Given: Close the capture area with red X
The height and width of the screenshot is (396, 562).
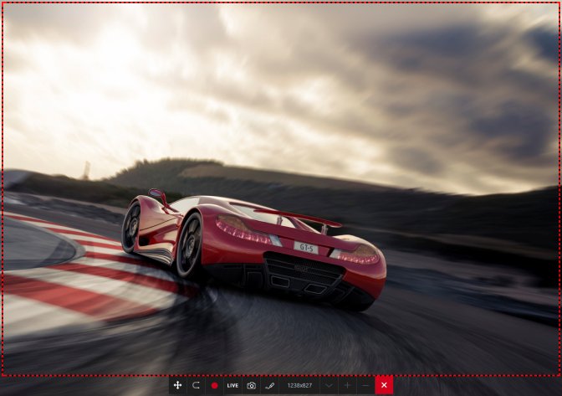Looking at the screenshot, I should [384, 385].
